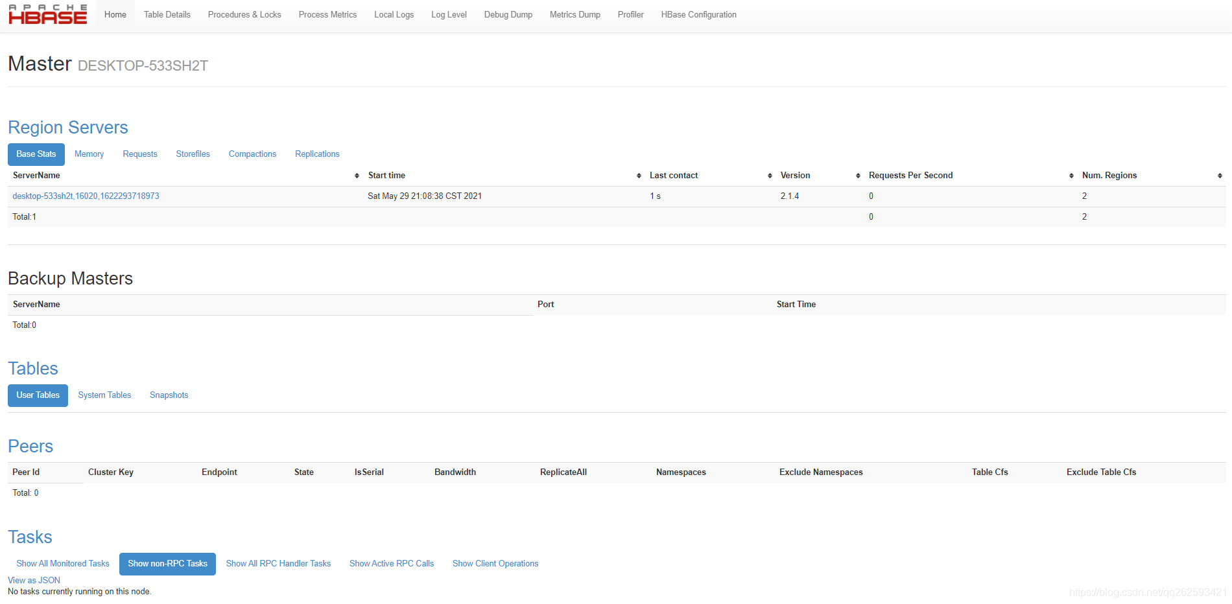Click Total:0 in Backup Masters table
This screenshot has width=1232, height=604.
pos(25,325)
